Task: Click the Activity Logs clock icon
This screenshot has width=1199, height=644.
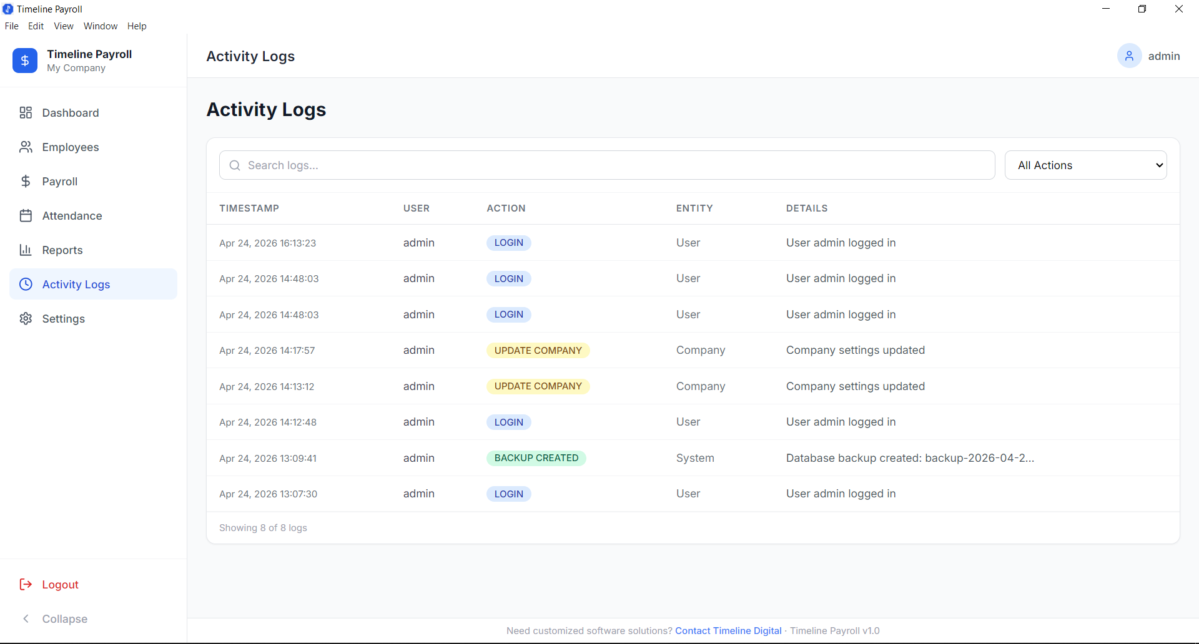Action: point(26,284)
